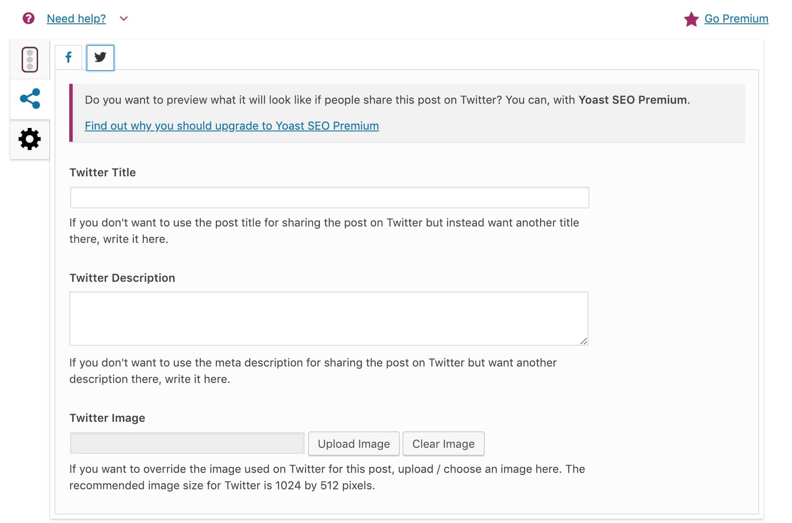Image resolution: width=792 pixels, height=523 pixels.
Task: Select the Twitter bird tab
Action: pyautogui.click(x=100, y=57)
